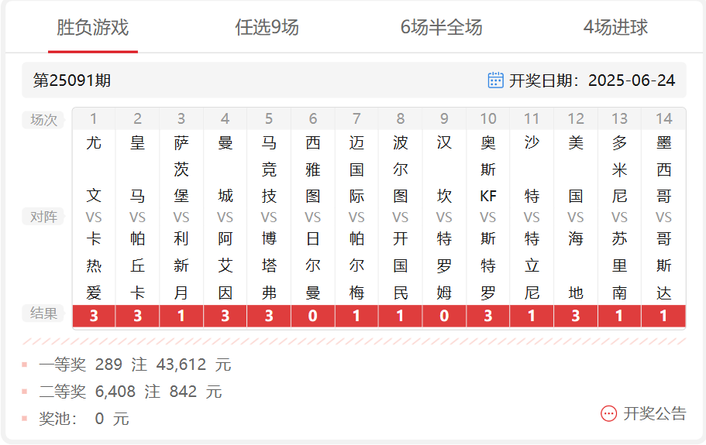
Task: Click away team 卡热爱 in match 1
Action: pos(94,265)
